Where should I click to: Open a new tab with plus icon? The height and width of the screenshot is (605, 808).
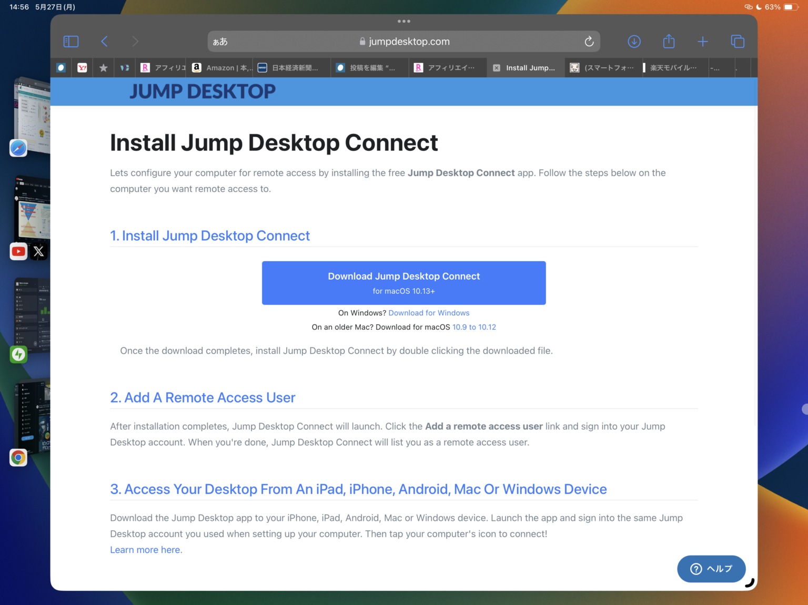point(703,42)
